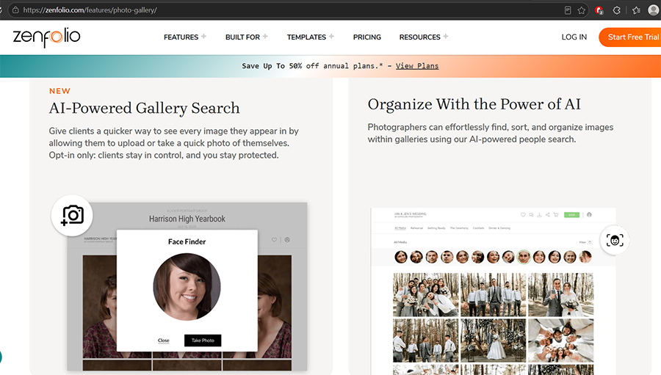Expand the FEATURES menu

185,37
